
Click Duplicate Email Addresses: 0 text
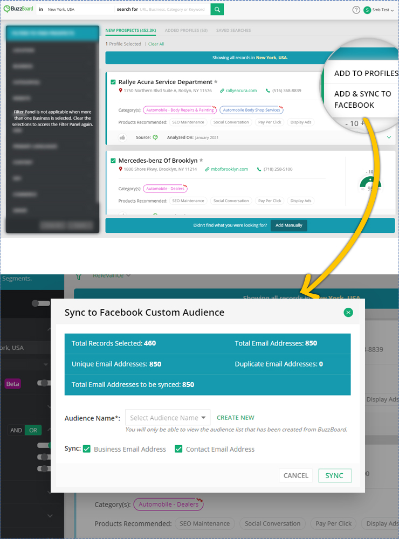click(279, 364)
